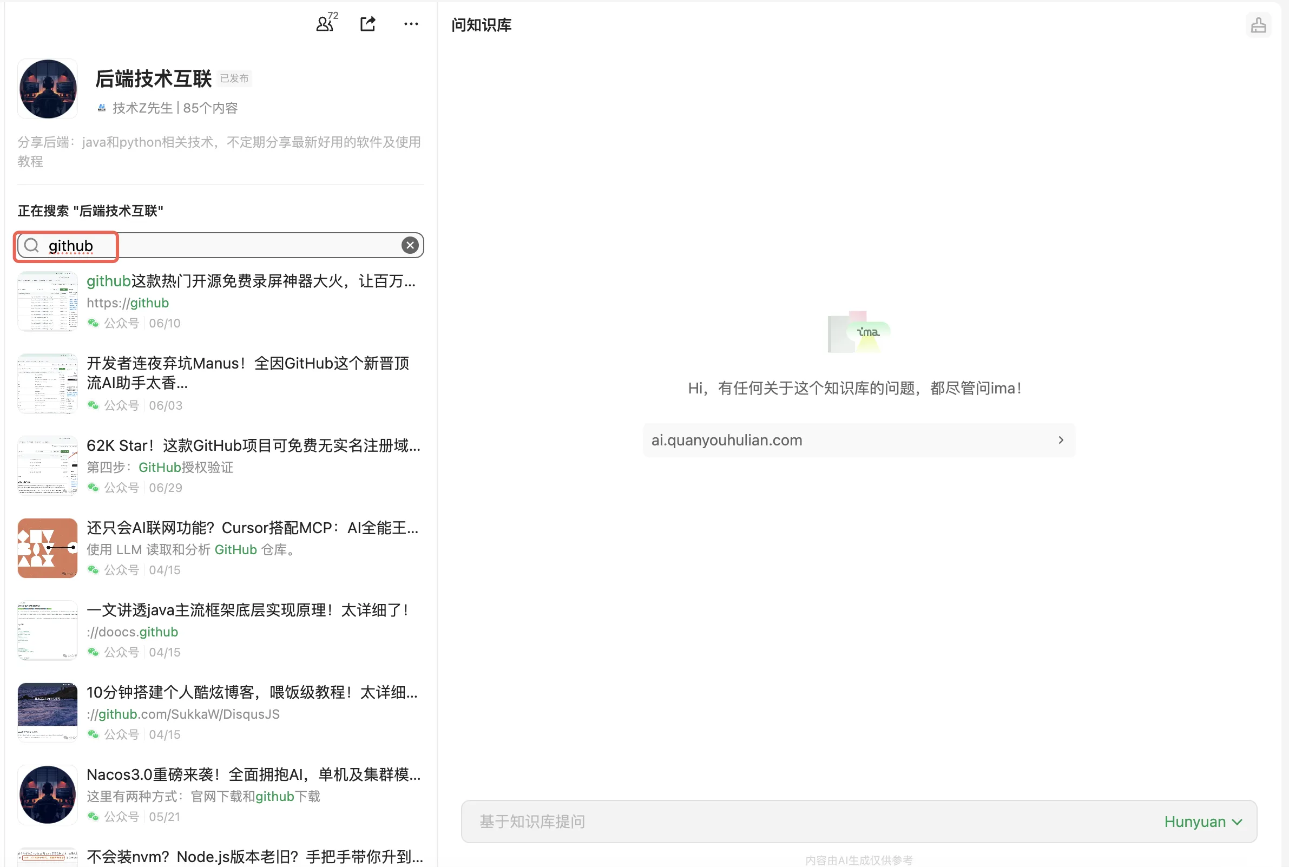The image size is (1289, 867).
Task: Click author name 技术Z先生
Action: pos(143,108)
